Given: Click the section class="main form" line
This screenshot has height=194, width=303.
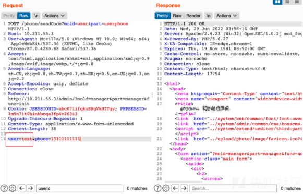Looking at the screenshot, I should pos(216,159).
